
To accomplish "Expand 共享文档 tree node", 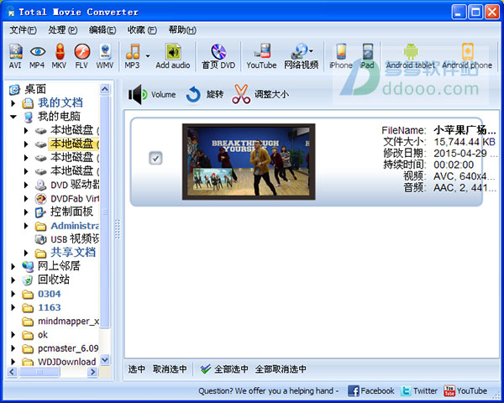I will pyautogui.click(x=26, y=253).
